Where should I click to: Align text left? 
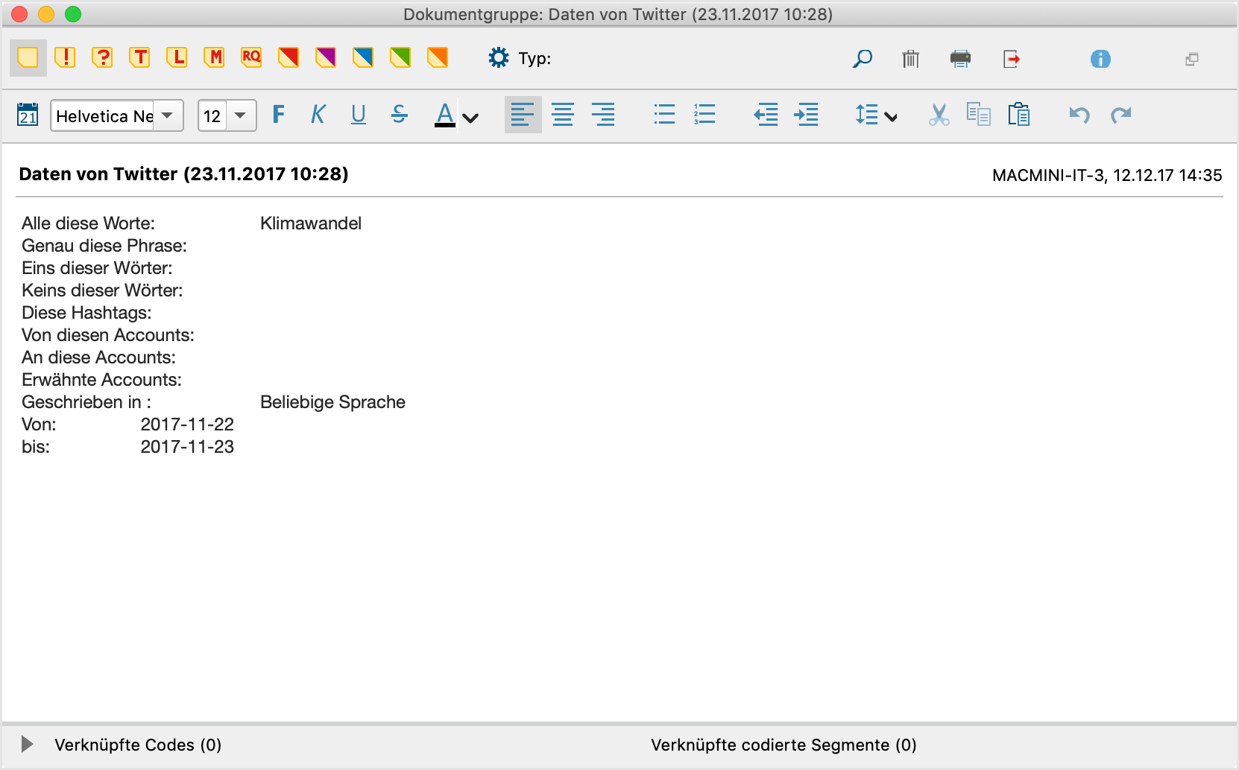point(523,115)
